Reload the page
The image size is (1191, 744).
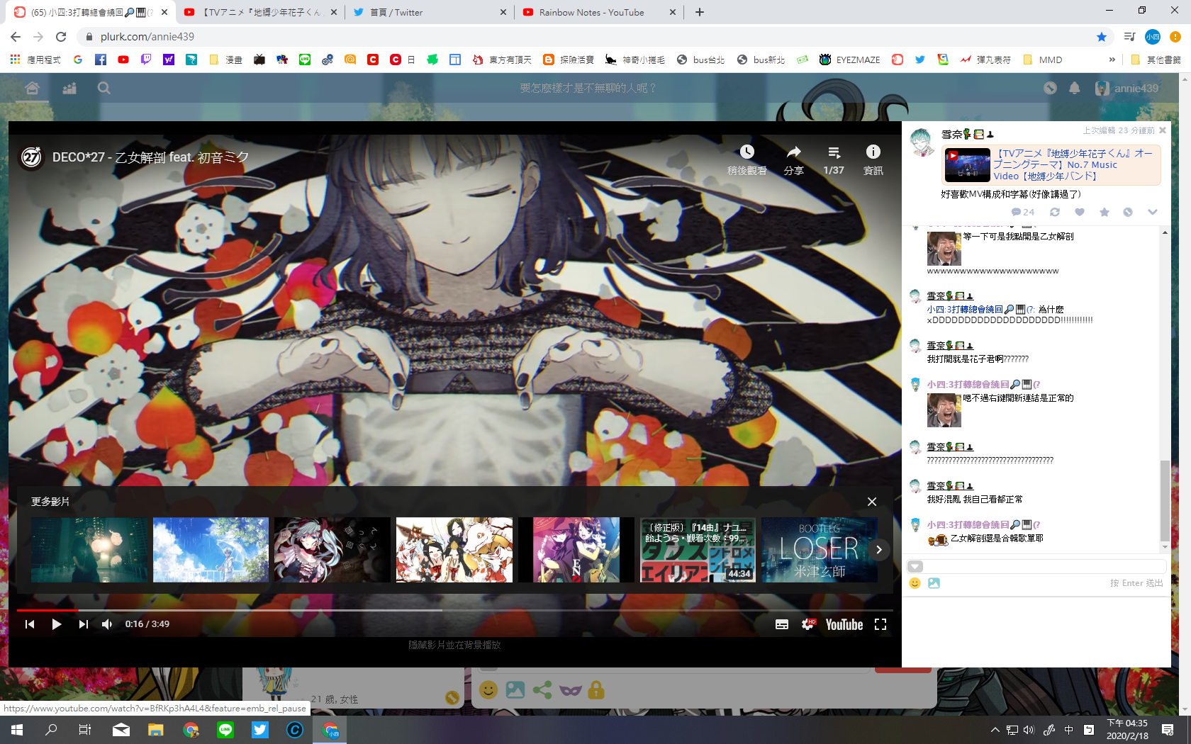point(62,37)
